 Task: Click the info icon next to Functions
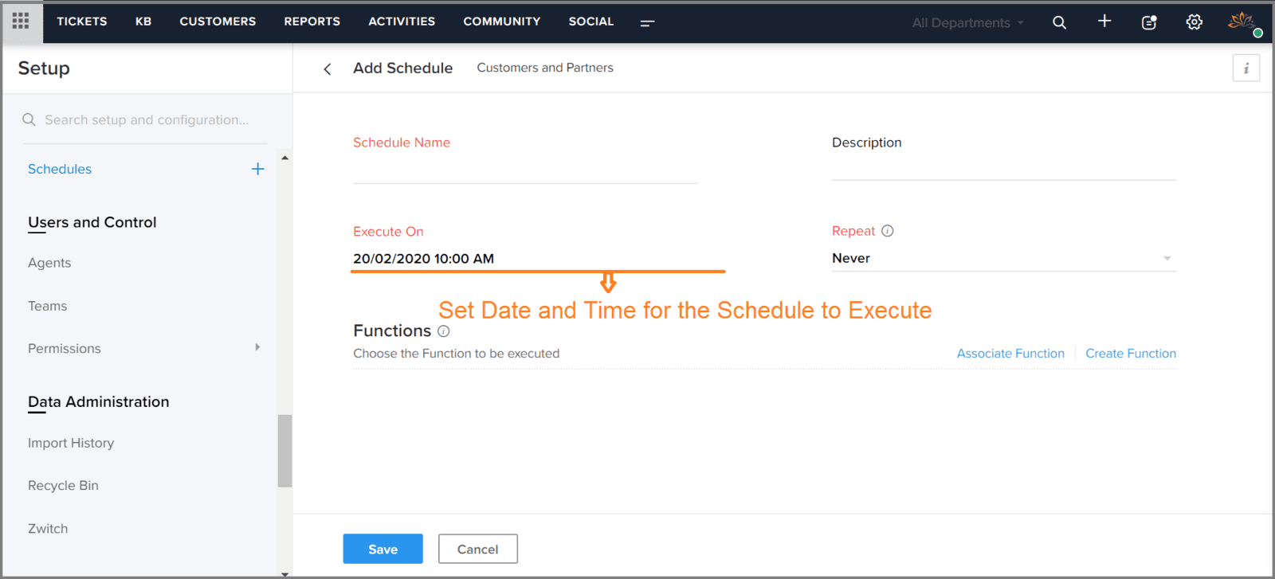point(444,331)
